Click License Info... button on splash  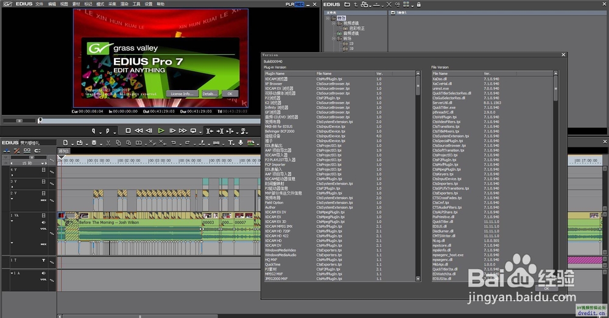click(182, 94)
